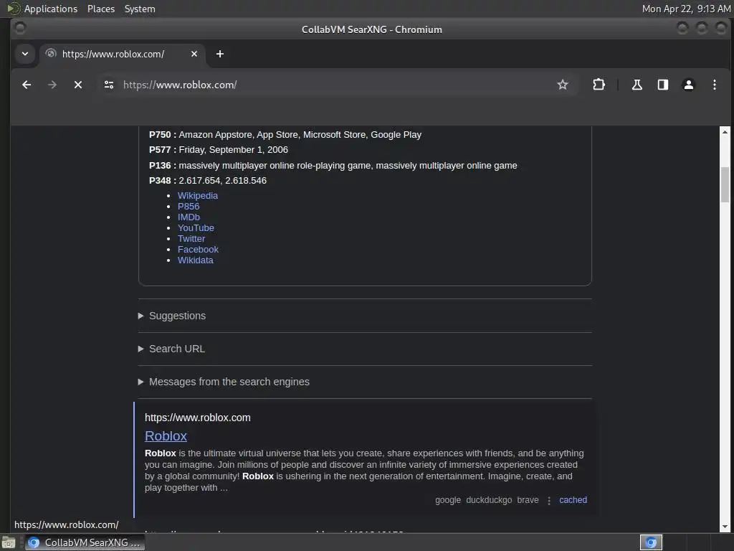Click the brave engine label
This screenshot has width=734, height=551.
(x=528, y=500)
